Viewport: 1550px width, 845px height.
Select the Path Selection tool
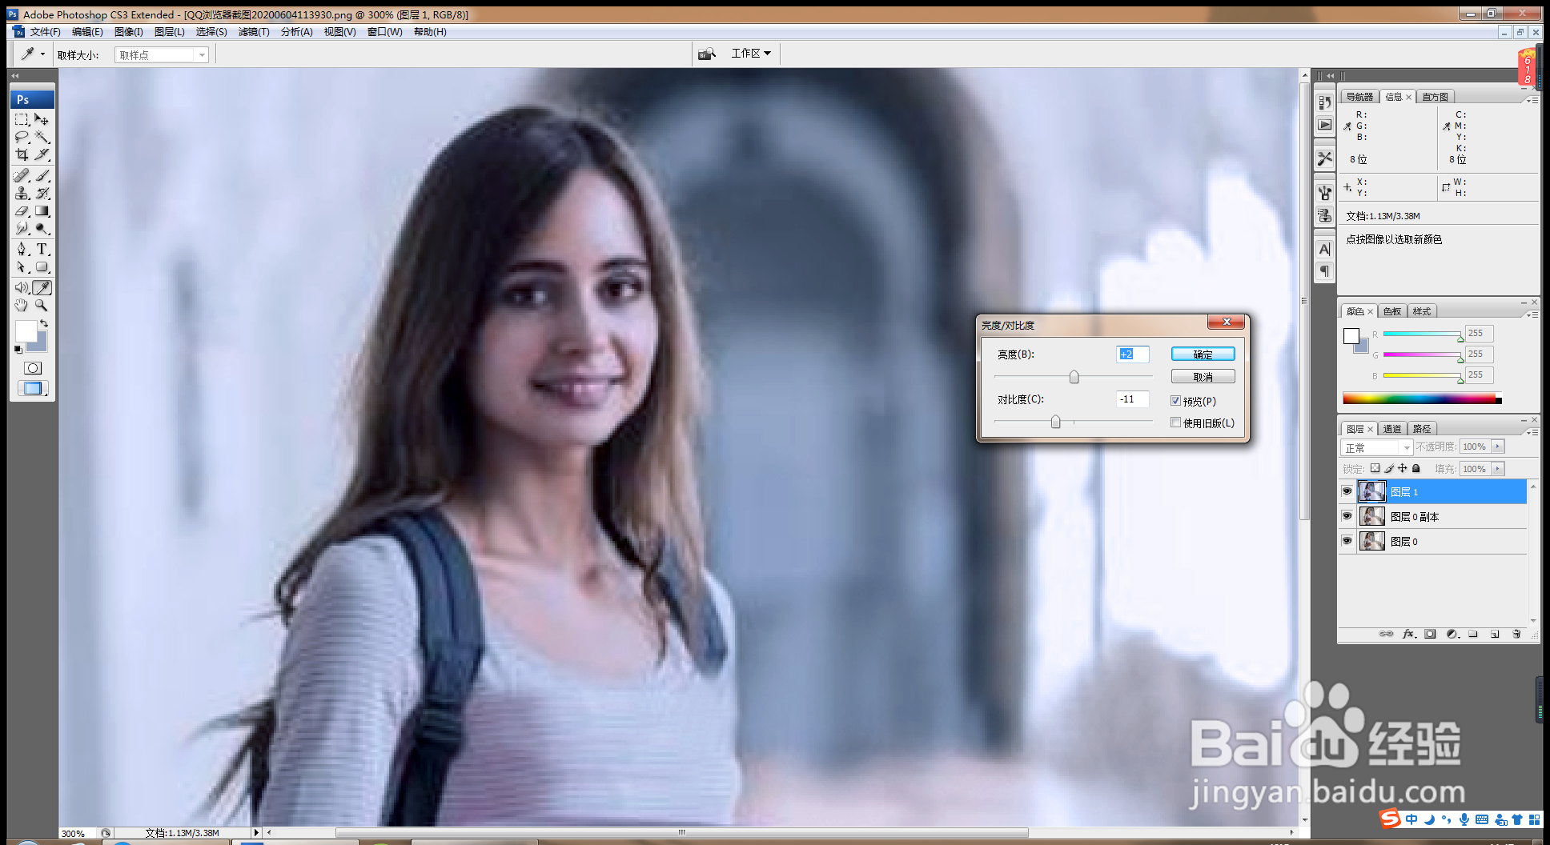[22, 267]
